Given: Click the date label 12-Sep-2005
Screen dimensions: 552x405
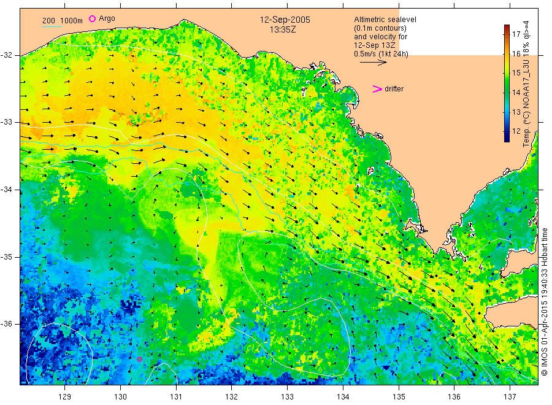Looking at the screenshot, I should 285,20.
